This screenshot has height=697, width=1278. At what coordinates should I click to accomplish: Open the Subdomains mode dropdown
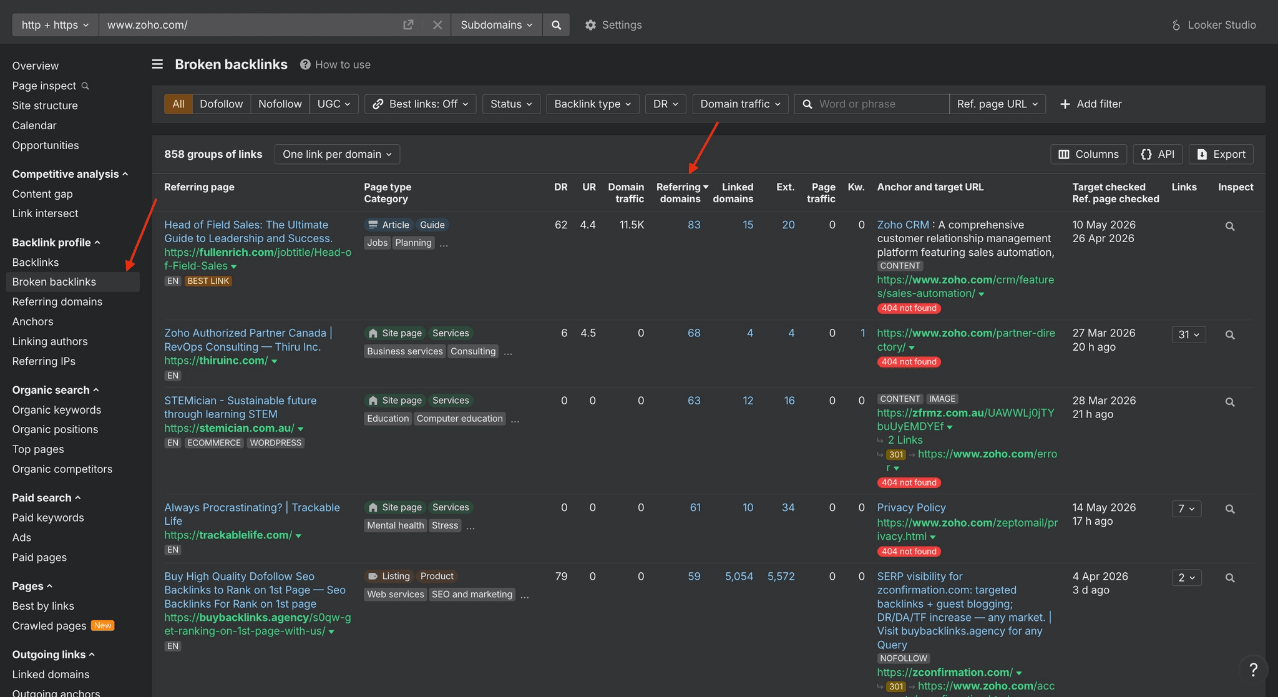click(497, 25)
